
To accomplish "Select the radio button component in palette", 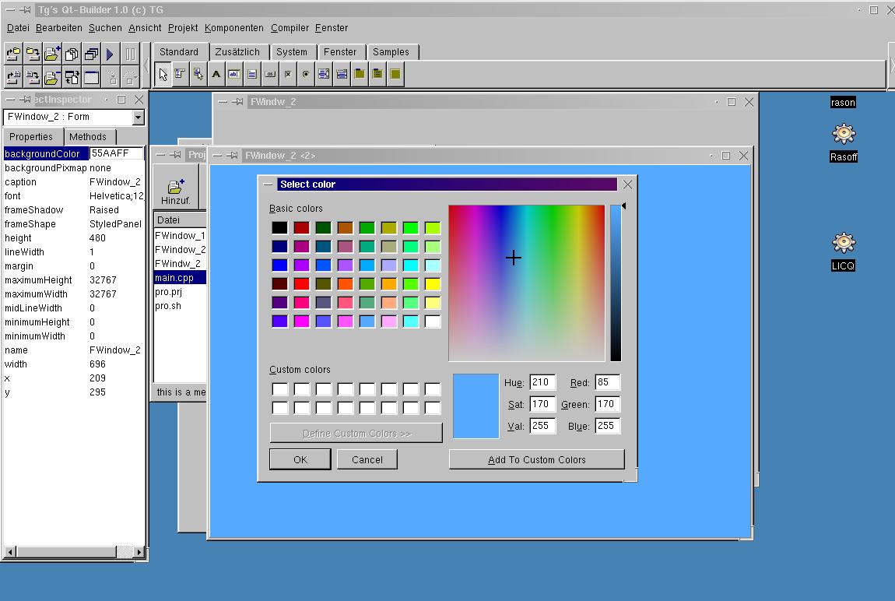I will coord(306,75).
